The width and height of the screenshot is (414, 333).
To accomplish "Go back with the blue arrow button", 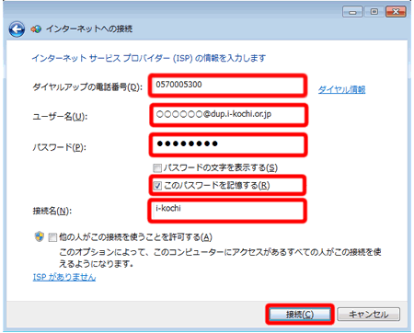I will pos(17,29).
